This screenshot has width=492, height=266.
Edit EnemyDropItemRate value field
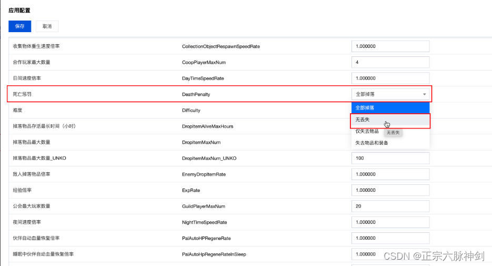point(390,174)
